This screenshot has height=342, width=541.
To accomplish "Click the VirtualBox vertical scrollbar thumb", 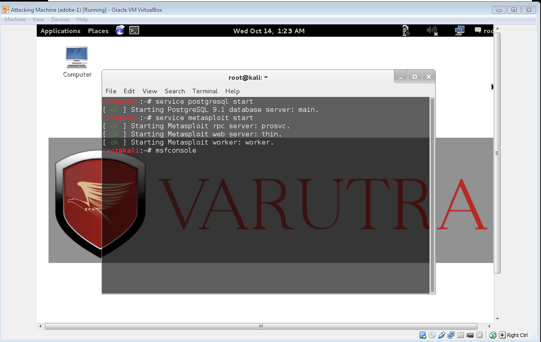I will 497,153.
